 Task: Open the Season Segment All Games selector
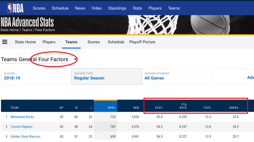[154, 78]
